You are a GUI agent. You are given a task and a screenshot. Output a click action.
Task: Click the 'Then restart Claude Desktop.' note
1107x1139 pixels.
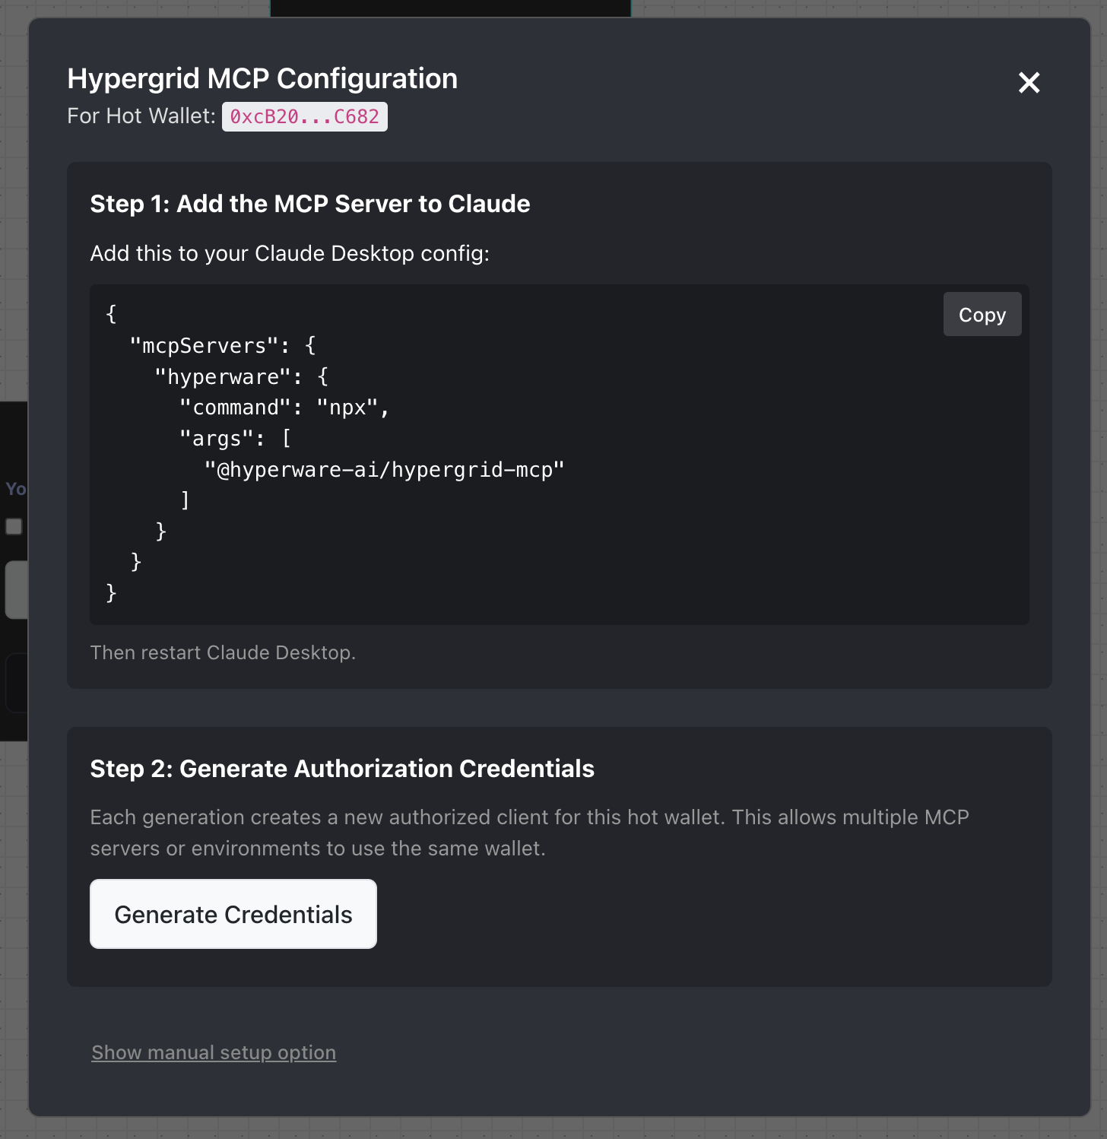click(223, 652)
